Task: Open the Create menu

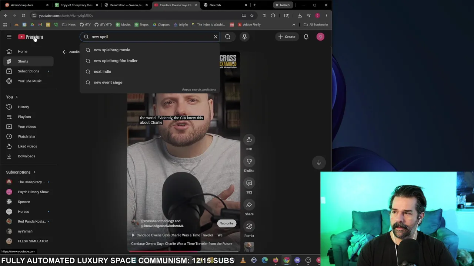Action: pos(287,37)
